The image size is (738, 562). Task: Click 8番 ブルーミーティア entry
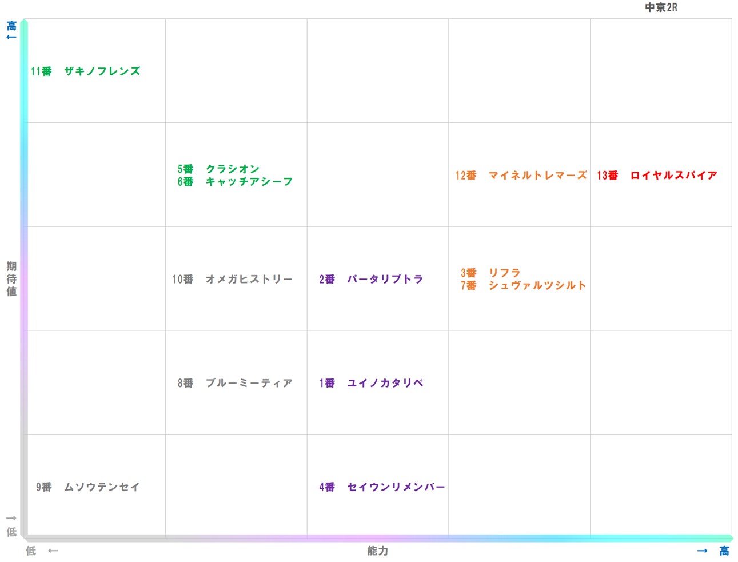coord(235,383)
